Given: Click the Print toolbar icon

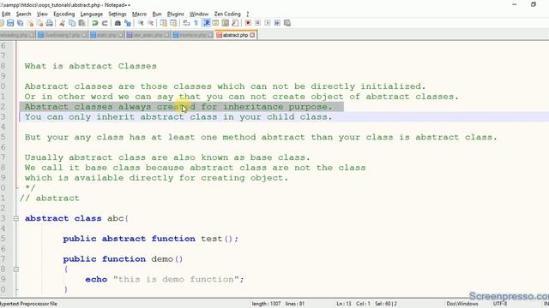Looking at the screenshot, I should click(50, 23).
